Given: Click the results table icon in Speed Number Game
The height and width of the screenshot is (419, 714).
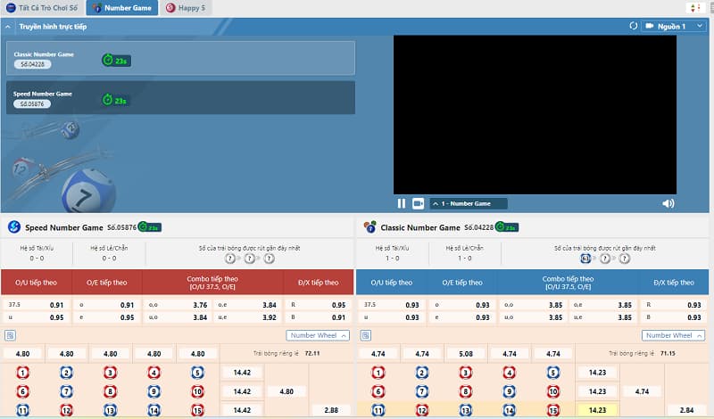Looking at the screenshot, I should pyautogui.click(x=9, y=335).
